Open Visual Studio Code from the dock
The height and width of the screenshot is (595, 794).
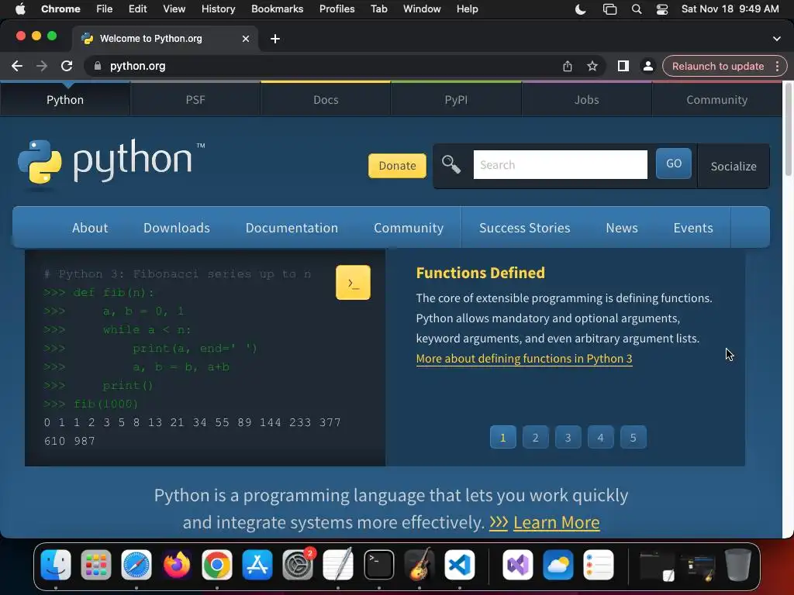(460, 565)
